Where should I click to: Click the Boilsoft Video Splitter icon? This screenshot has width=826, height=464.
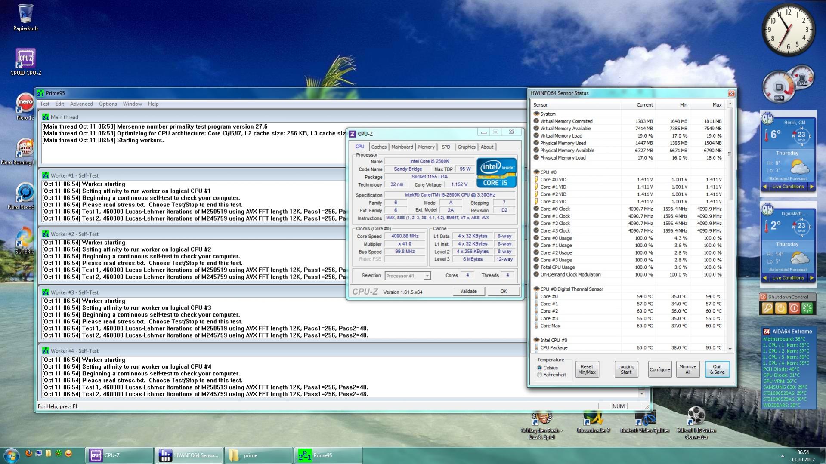click(x=645, y=417)
